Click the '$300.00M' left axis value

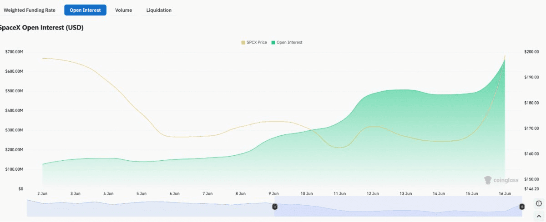14,130
